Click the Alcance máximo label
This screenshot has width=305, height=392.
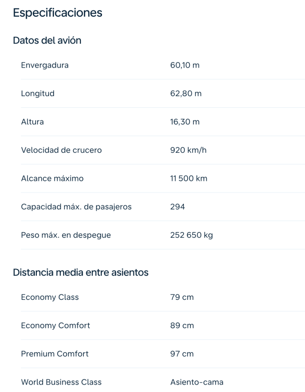52,179
